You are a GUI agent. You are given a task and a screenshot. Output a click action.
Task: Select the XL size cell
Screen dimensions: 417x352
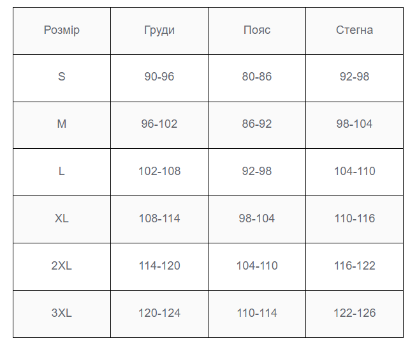click(62, 219)
